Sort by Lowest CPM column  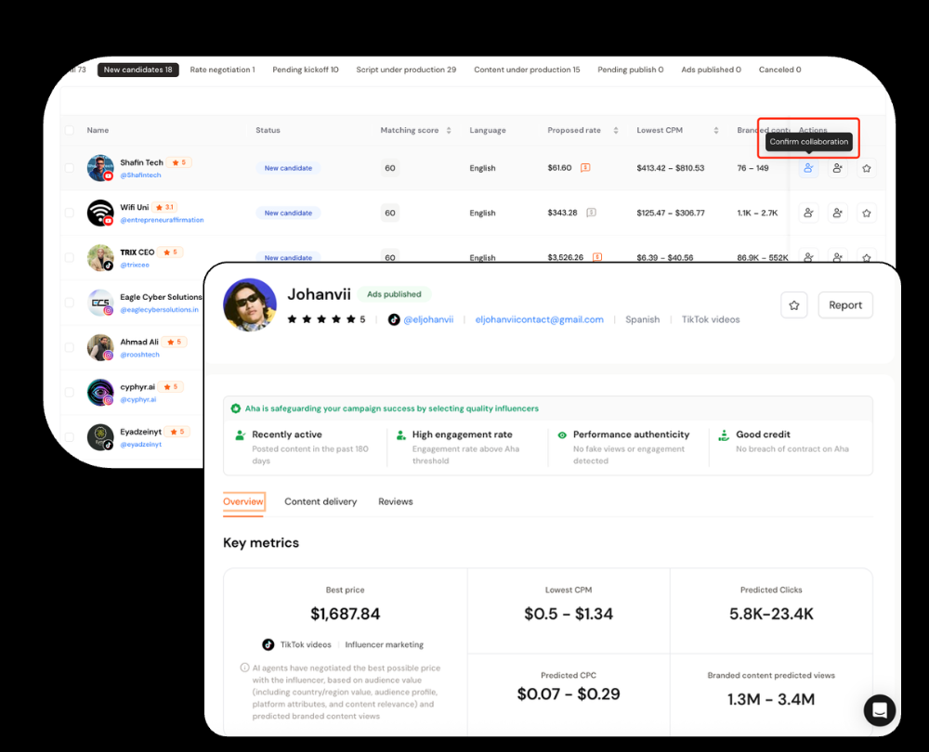715,130
